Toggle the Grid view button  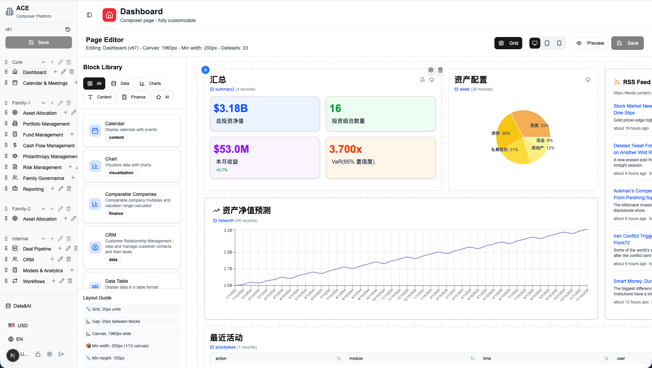pyautogui.click(x=508, y=43)
